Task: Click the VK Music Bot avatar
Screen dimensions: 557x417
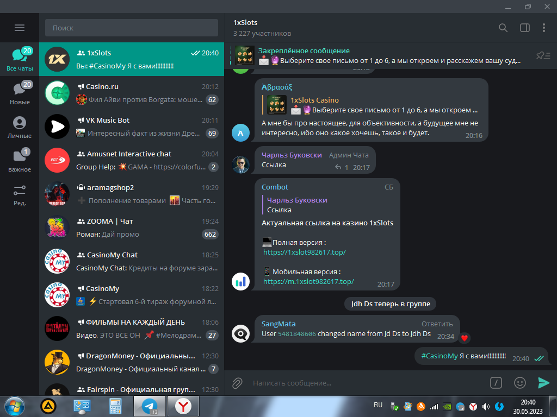Action: tap(57, 127)
